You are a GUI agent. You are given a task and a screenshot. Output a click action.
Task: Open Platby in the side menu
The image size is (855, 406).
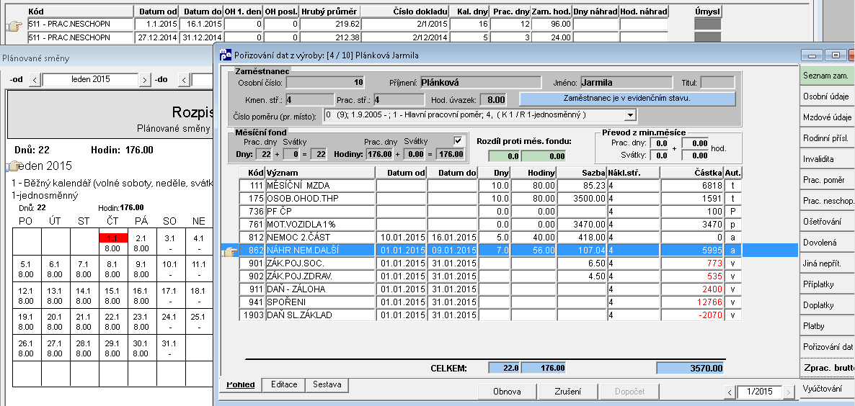[827, 326]
